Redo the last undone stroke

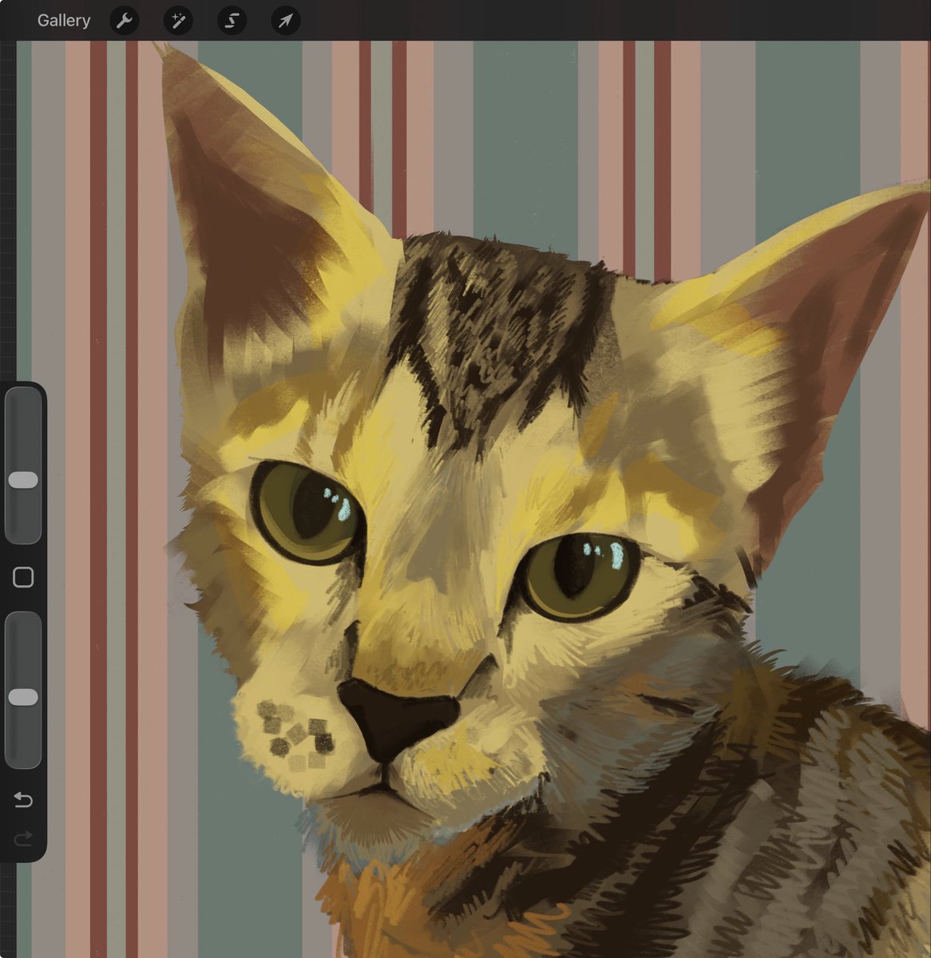coord(23,838)
